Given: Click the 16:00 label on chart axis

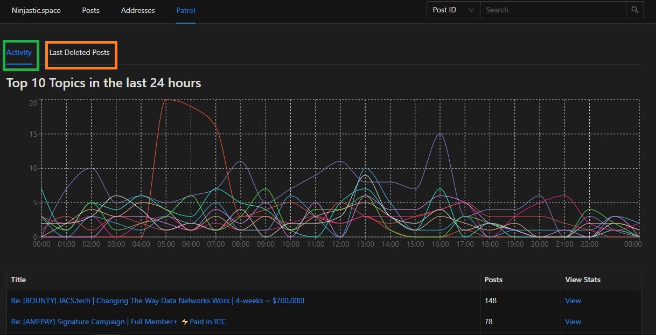Looking at the screenshot, I should pos(440,244).
